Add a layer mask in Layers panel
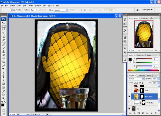Screen dimensions: 161x116 click(x=139, y=113)
